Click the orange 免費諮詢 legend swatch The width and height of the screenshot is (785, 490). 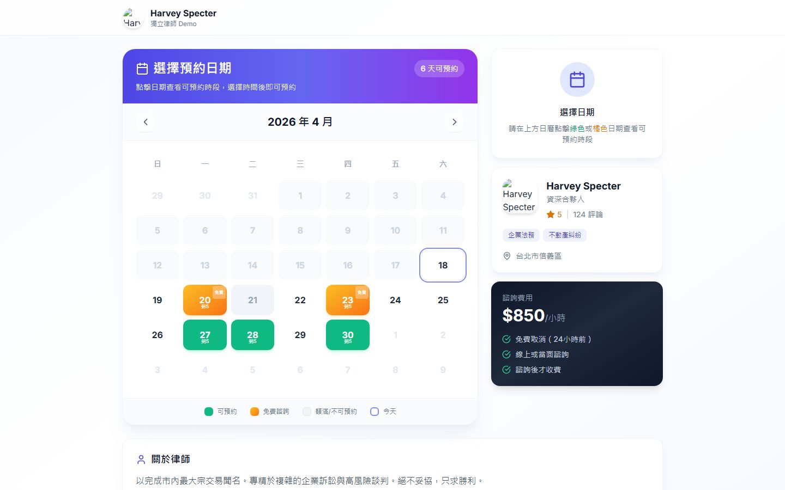pyautogui.click(x=254, y=412)
